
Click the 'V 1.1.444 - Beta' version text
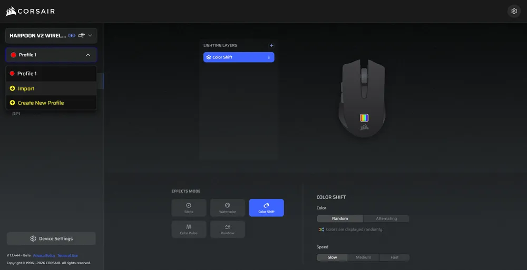pyautogui.click(x=18, y=256)
